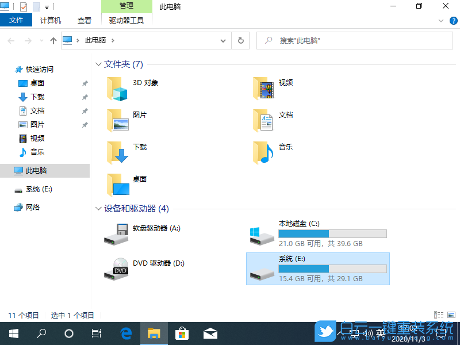Screen dimensions: 460x345
Task: Switch to details view using status bar icon
Action: (439, 315)
